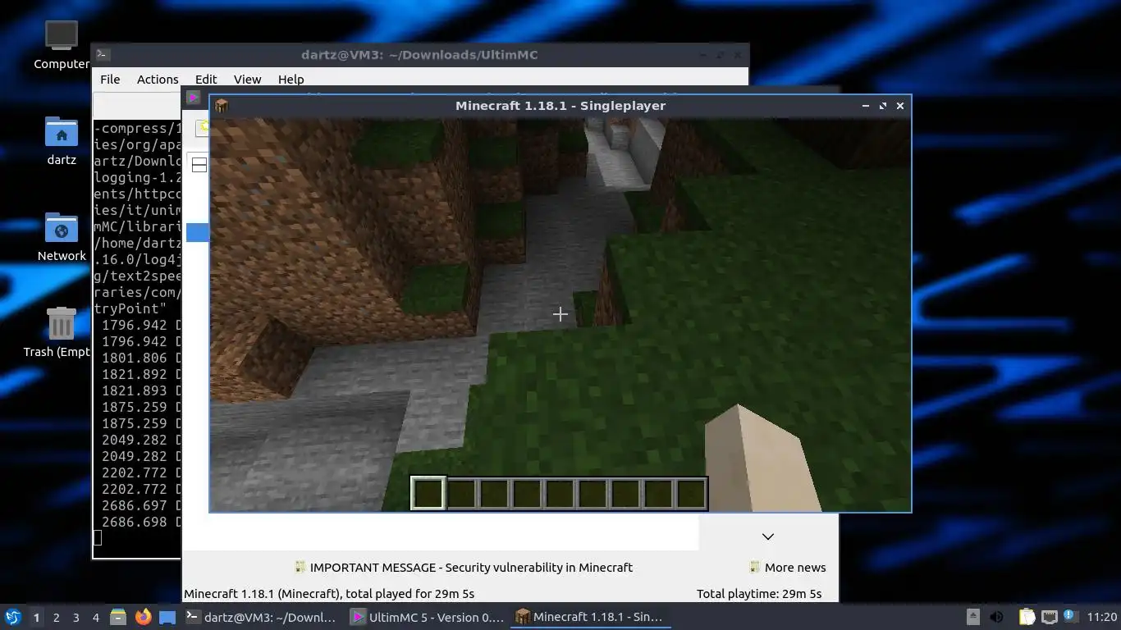The image size is (1121, 630).
Task: Click the Minecraft crafting table window icon
Action: point(221,106)
